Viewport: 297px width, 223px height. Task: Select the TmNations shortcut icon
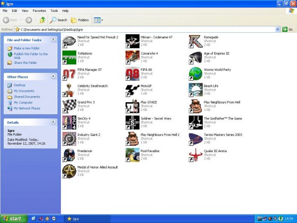tap(69, 57)
